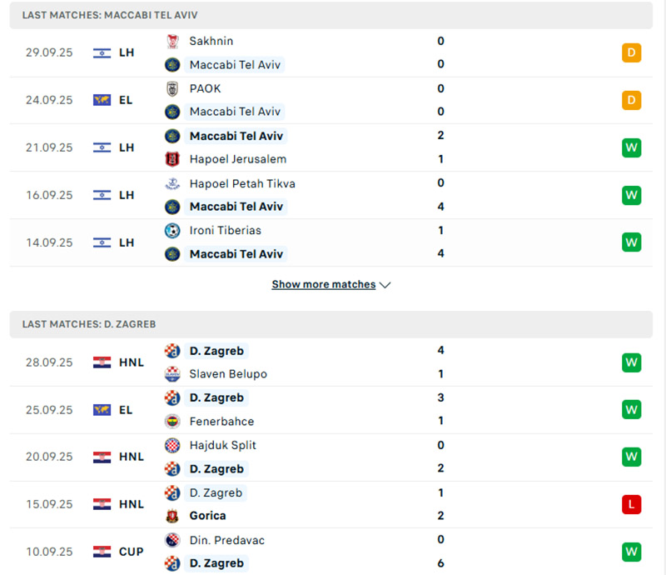Viewport: 666px width, 575px height.
Task: Expand the Show more matches chevron
Action: [385, 285]
